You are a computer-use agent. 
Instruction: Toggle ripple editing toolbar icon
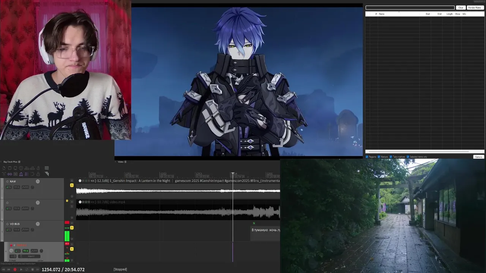[15, 174]
